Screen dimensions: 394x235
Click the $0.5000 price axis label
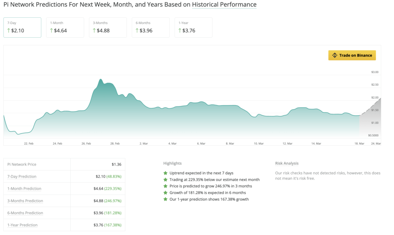pyautogui.click(x=373, y=136)
